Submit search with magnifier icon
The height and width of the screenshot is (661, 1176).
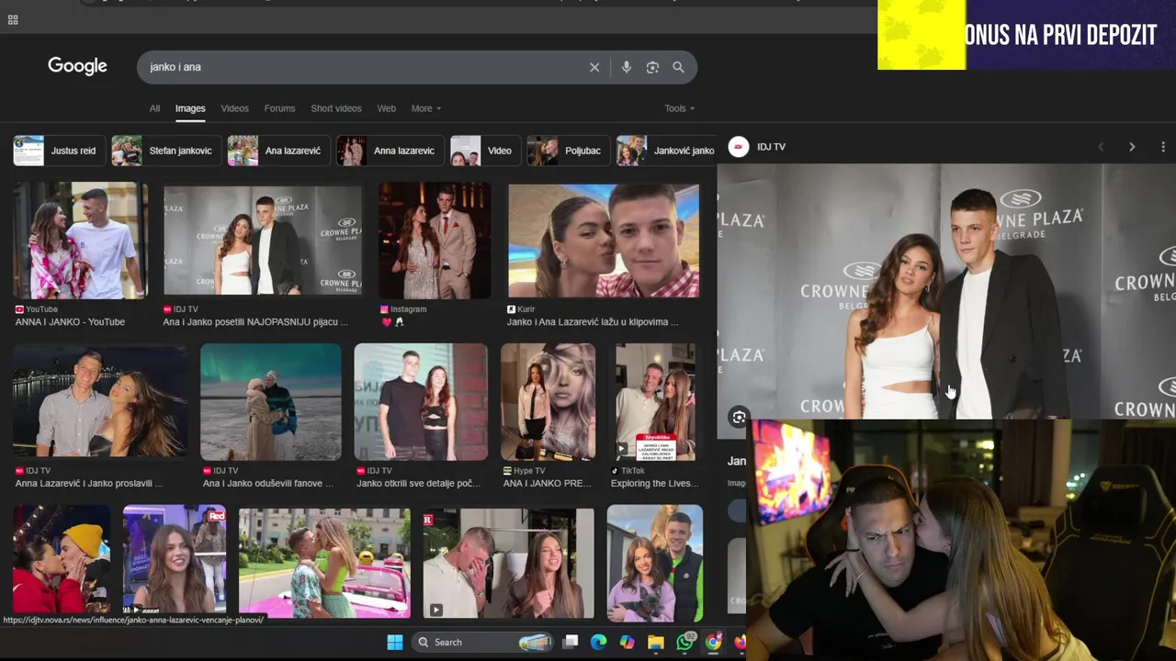pos(678,67)
